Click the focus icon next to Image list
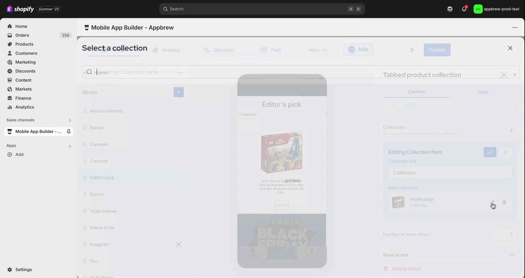This screenshot has width=525, height=278. coord(178,244)
